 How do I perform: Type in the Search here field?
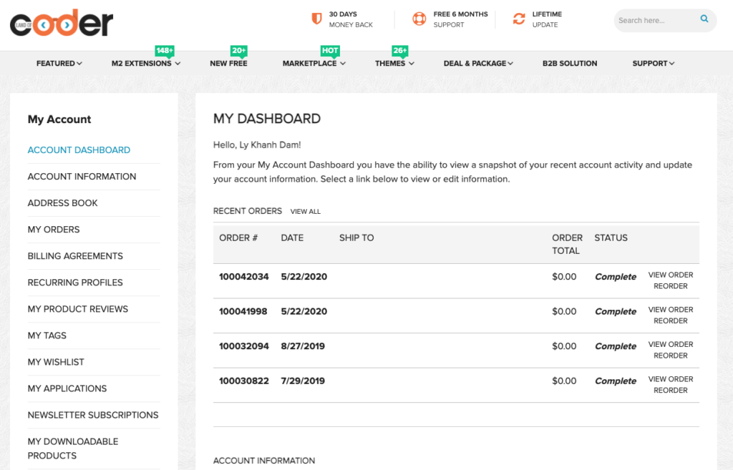click(655, 21)
